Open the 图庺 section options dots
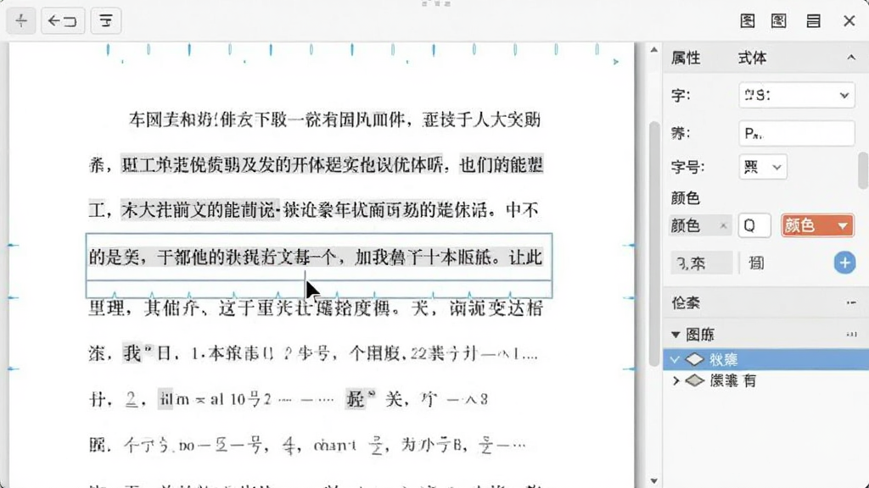Image resolution: width=869 pixels, height=488 pixels. coord(852,334)
